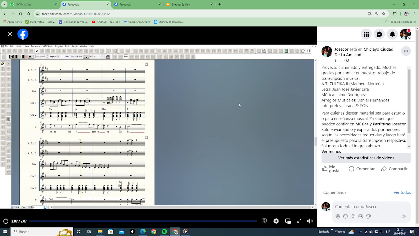Open Google Académico bookmark
419x236 pixels.
pyautogui.click(x=137, y=22)
